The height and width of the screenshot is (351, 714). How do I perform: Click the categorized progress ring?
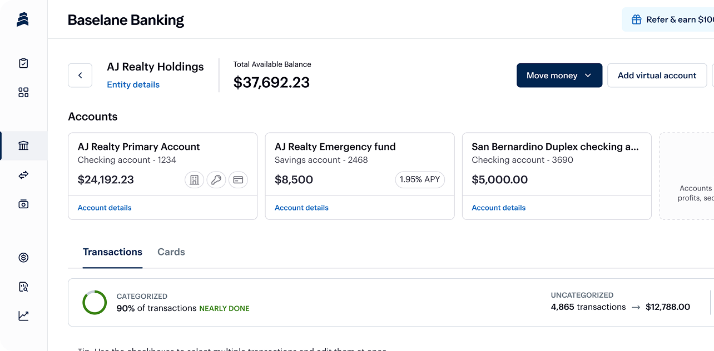click(x=95, y=302)
